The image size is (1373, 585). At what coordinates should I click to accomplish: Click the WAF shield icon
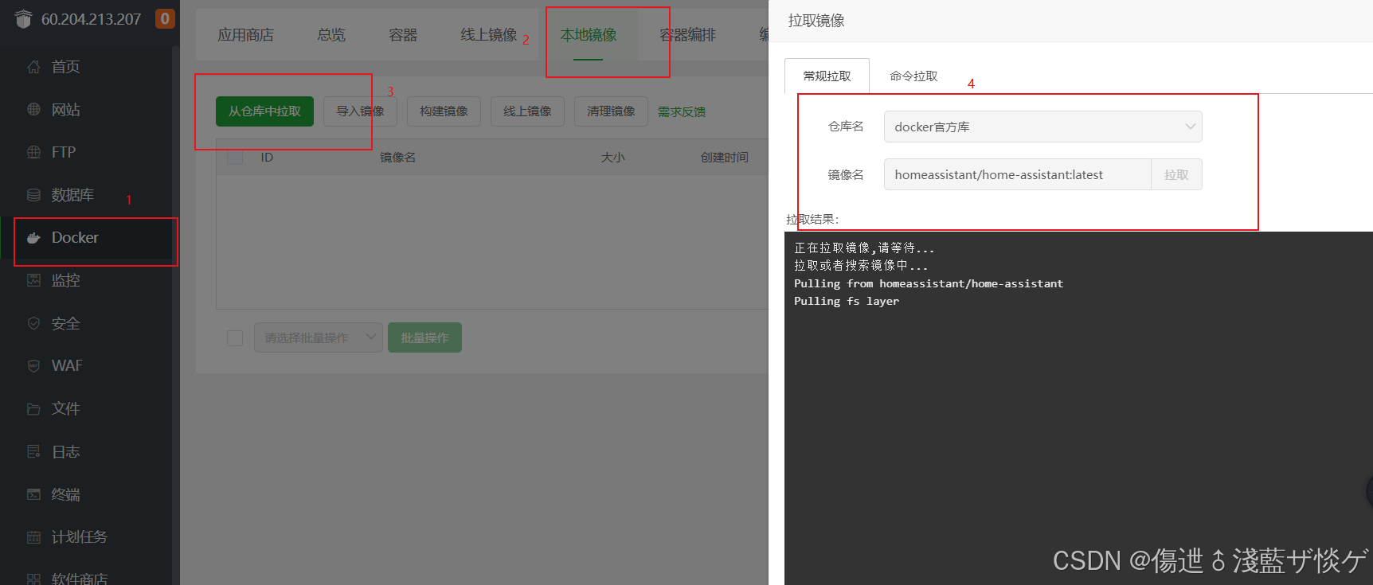pyautogui.click(x=33, y=366)
